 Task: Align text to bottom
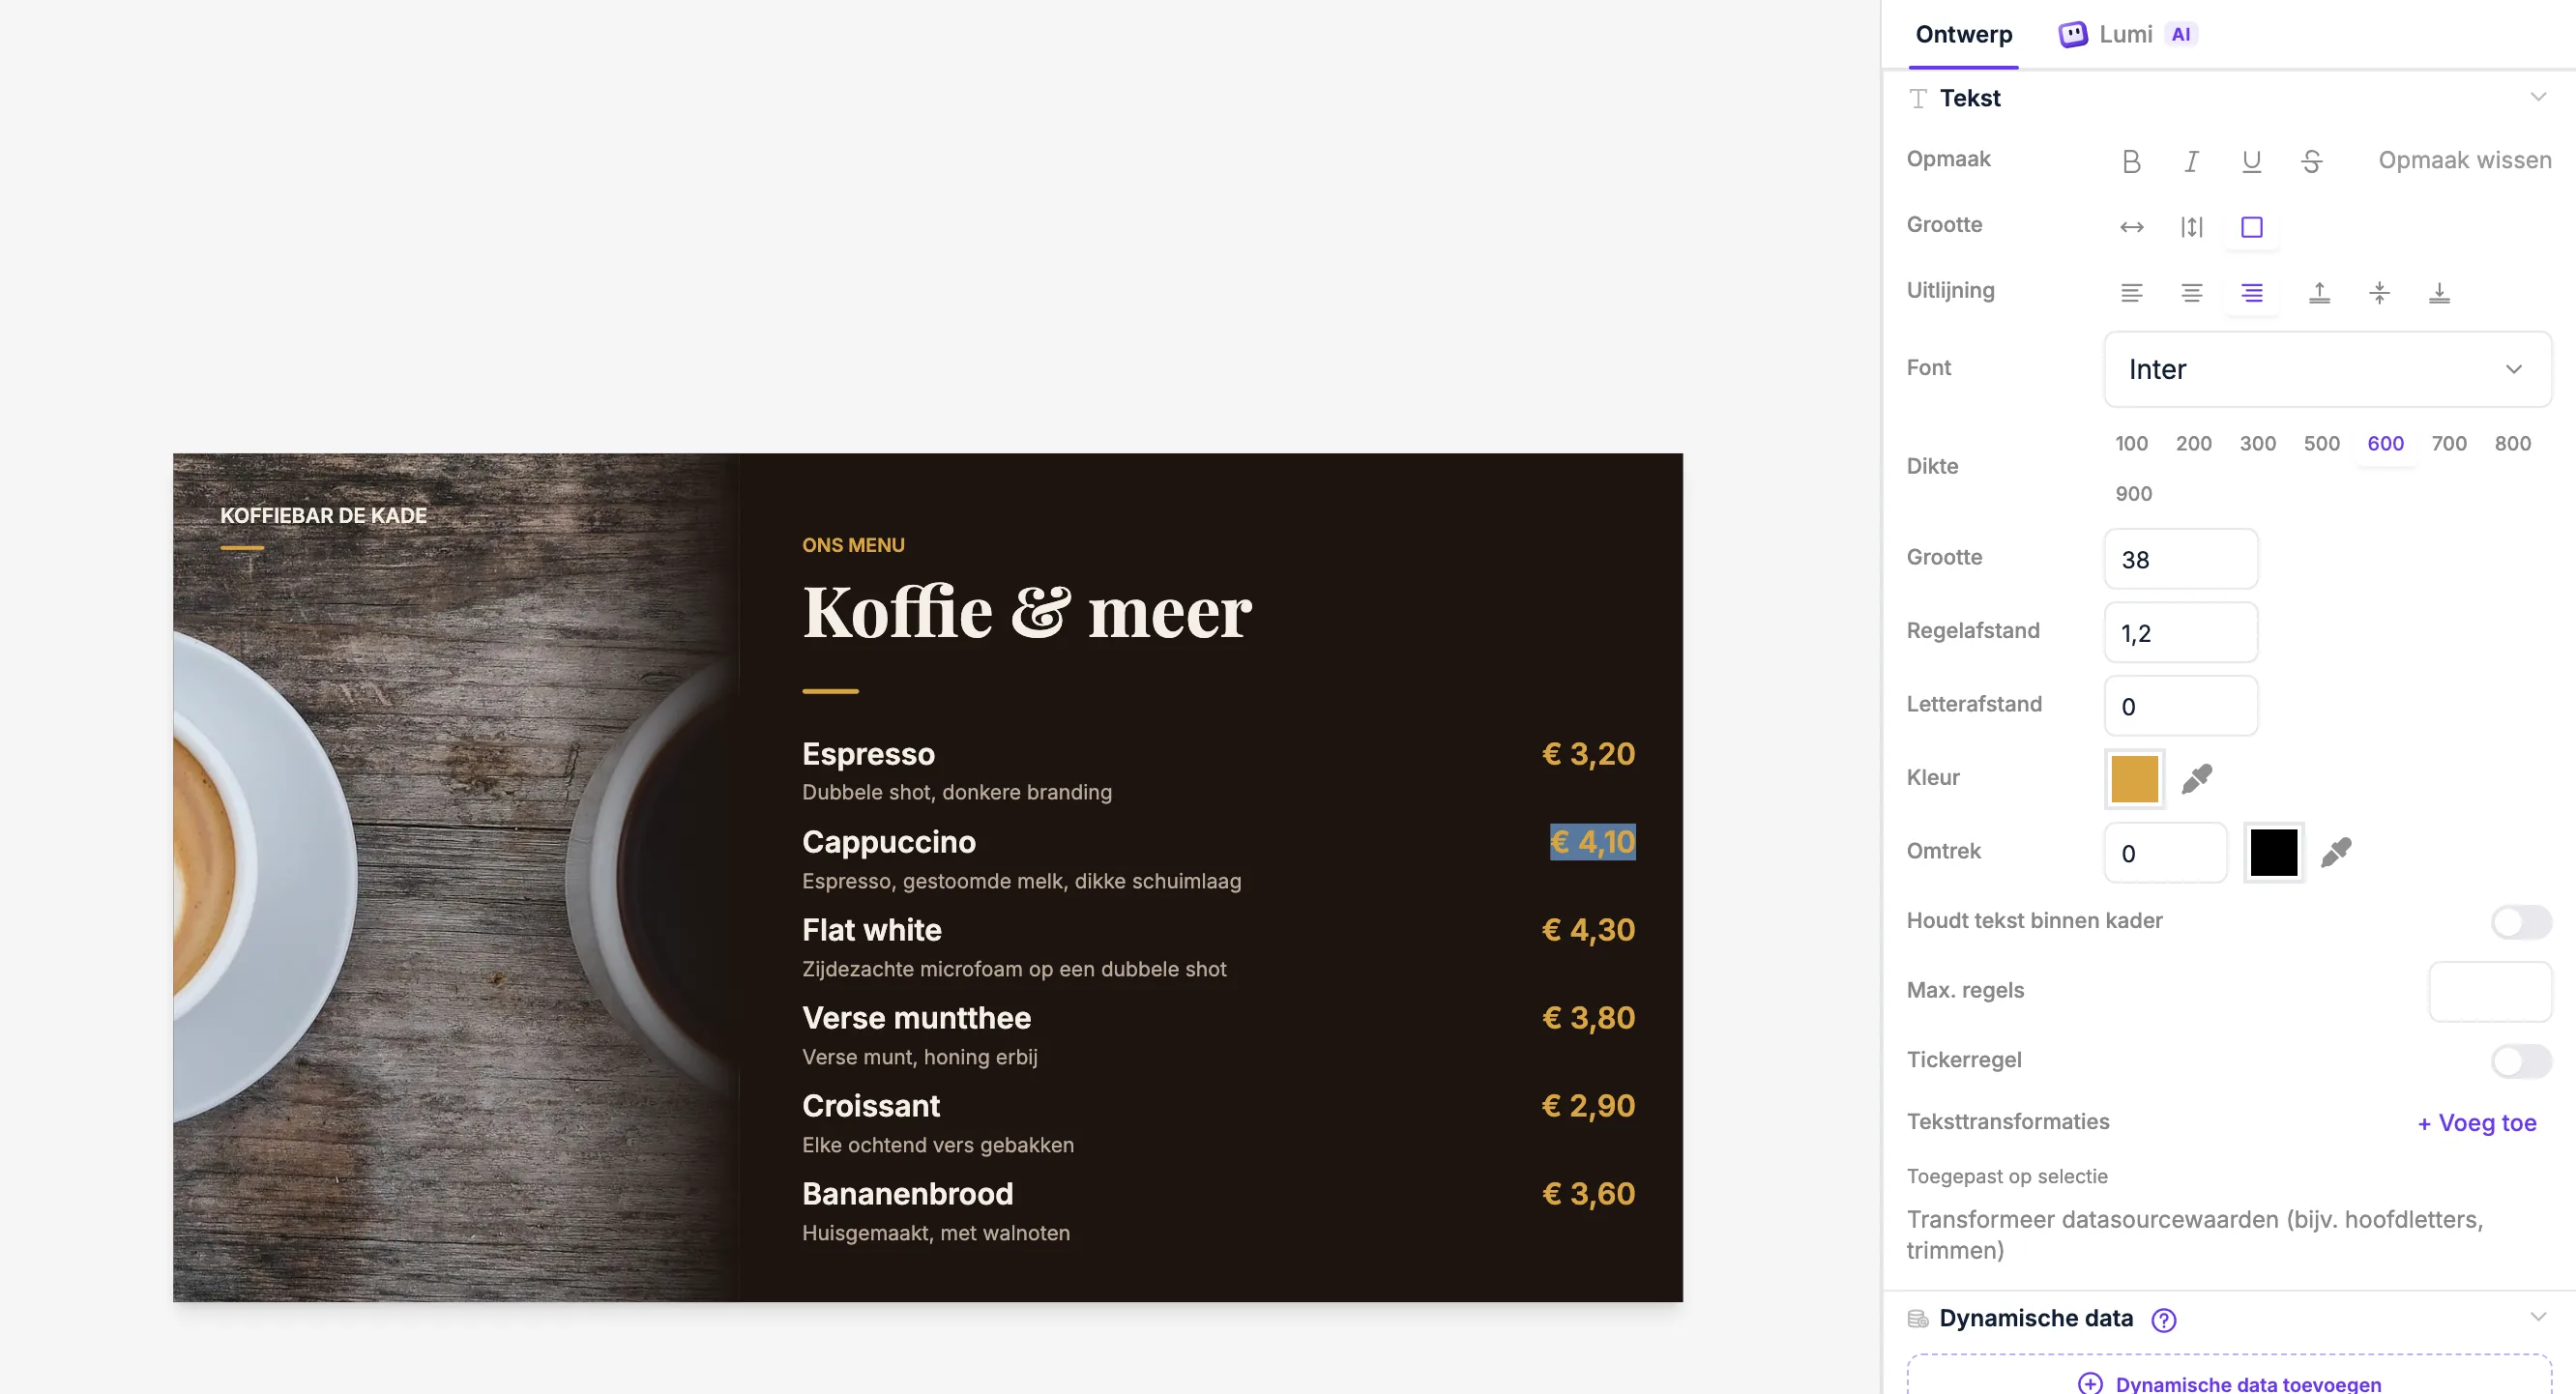[x=2439, y=293]
